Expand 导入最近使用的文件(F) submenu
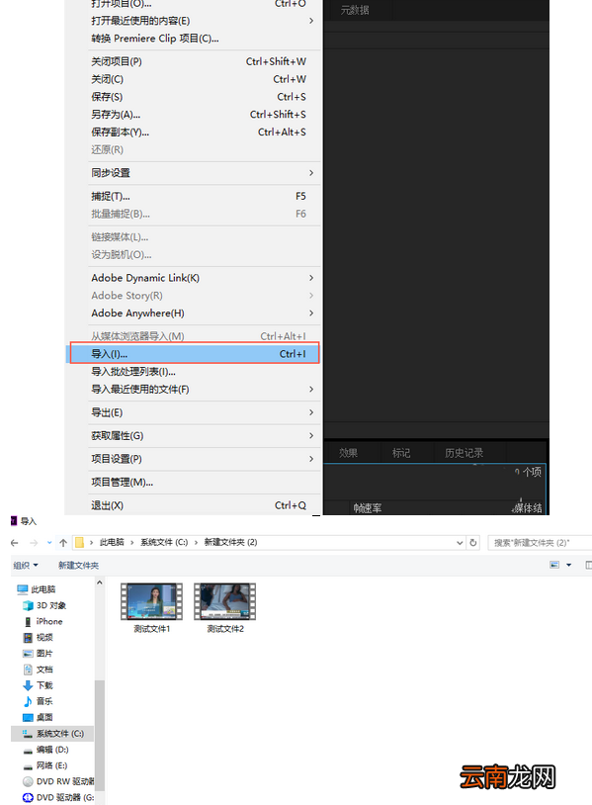Screen dimensions: 592x805 point(204,390)
